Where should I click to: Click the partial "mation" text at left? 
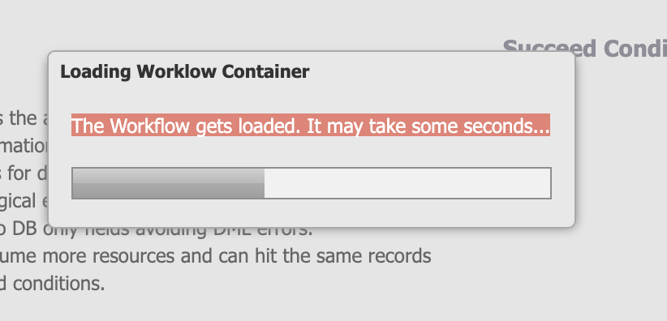tap(24, 146)
